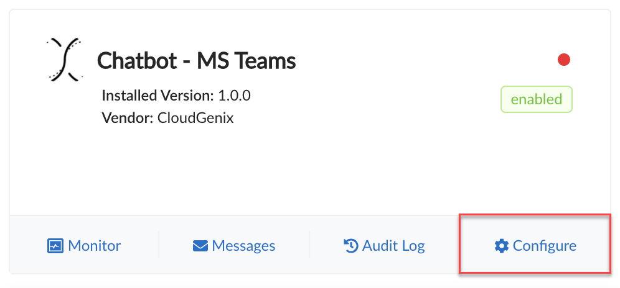
Task: Open the Messages text link
Action: pyautogui.click(x=243, y=246)
